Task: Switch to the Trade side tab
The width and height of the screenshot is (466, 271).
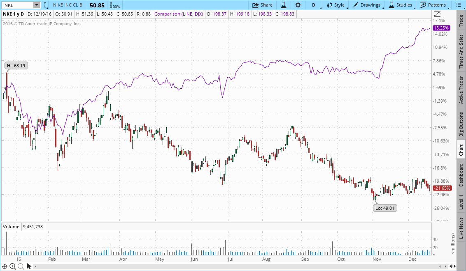Action: click(x=461, y=21)
